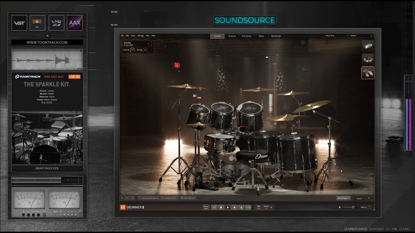
Task: Choose the scissors cut tool
Action: coord(133,198)
